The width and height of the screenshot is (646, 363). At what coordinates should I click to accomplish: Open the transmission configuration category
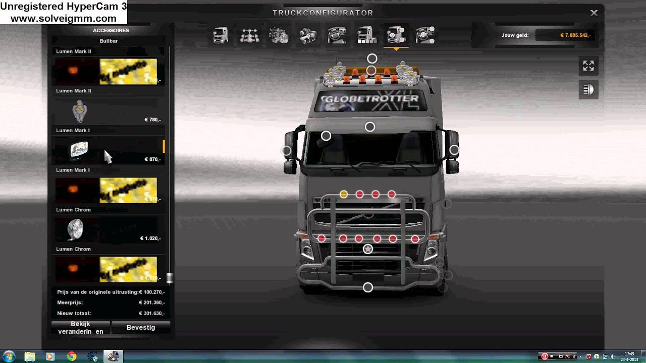click(x=308, y=35)
